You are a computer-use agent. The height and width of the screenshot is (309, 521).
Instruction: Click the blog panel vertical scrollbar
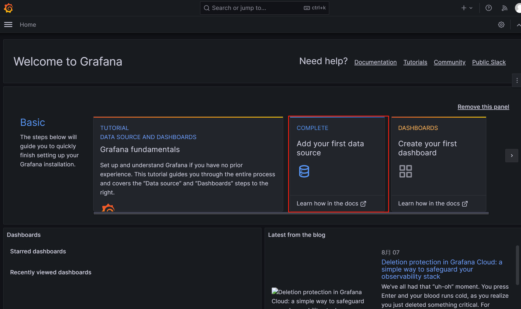click(517, 265)
